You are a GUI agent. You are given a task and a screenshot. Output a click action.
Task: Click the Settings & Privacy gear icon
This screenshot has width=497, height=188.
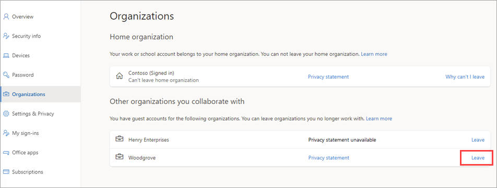point(6,114)
